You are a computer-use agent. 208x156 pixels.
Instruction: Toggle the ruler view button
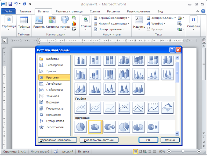click(204, 41)
